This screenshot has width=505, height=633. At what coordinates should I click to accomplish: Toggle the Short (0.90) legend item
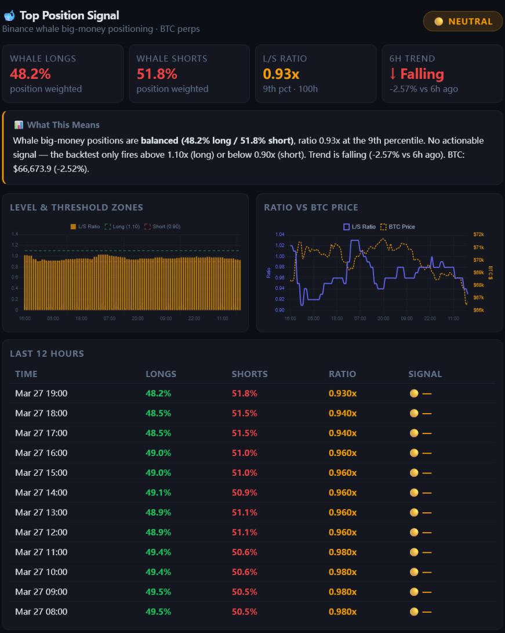(x=162, y=226)
